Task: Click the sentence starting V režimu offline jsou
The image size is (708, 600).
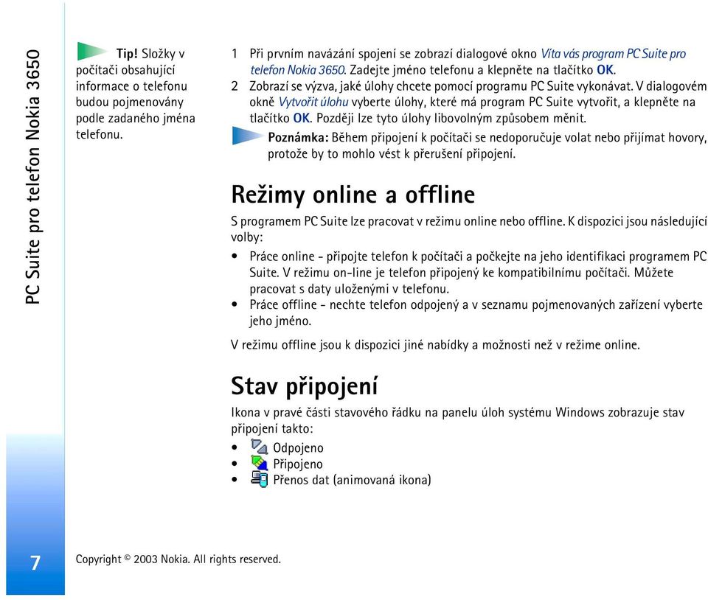Action: [x=435, y=345]
